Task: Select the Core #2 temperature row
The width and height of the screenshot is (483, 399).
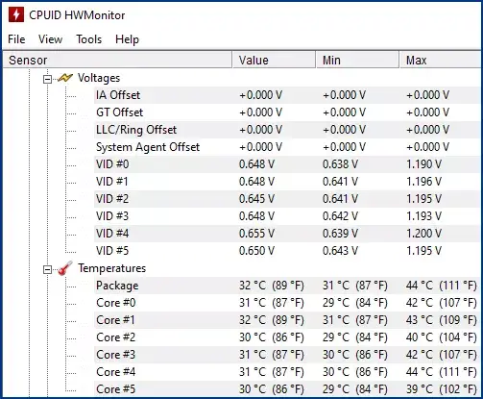Action: click(x=287, y=337)
